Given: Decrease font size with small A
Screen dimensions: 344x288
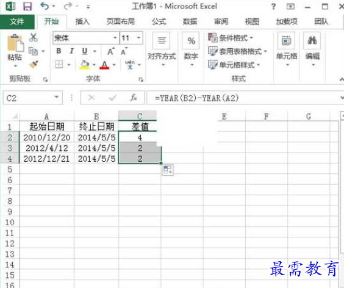Looking at the screenshot, I should 124,51.
